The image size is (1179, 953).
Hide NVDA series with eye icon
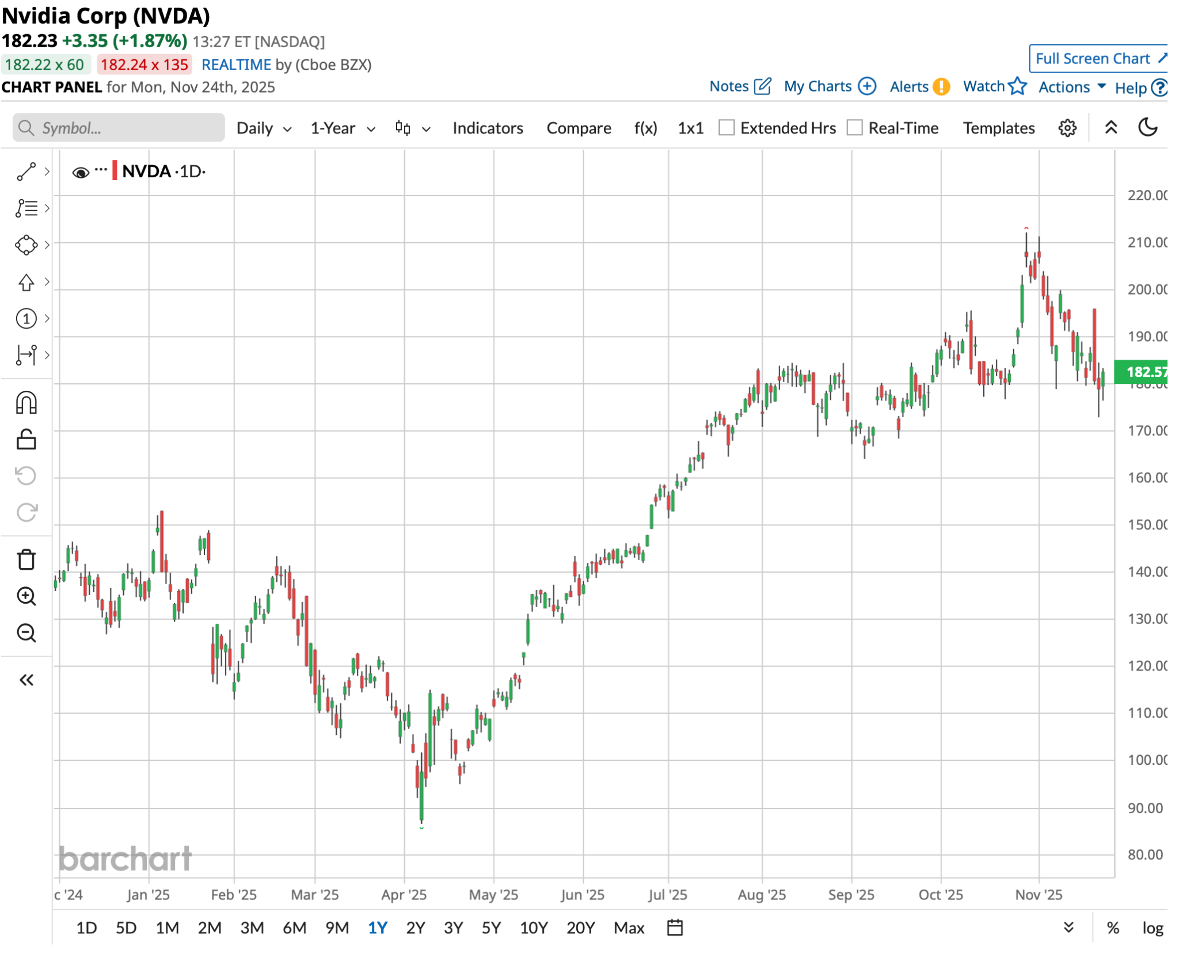pyautogui.click(x=81, y=172)
